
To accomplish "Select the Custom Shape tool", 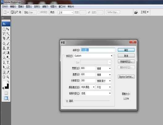I will point(8,67).
